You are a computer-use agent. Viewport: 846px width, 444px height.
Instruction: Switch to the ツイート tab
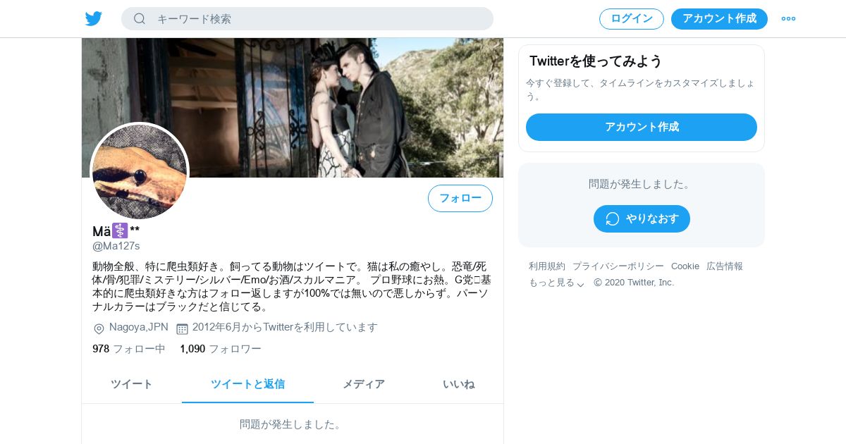pos(132,384)
